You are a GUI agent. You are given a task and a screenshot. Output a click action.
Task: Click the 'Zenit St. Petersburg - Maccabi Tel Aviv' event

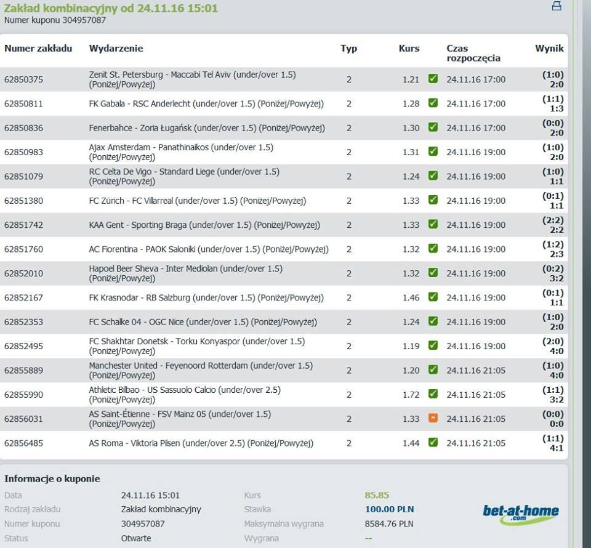click(193, 79)
